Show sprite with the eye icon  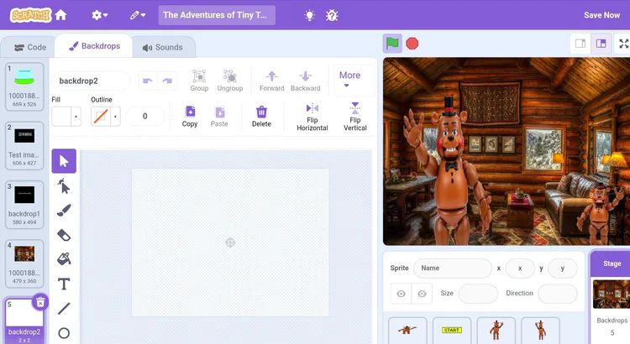(x=401, y=294)
